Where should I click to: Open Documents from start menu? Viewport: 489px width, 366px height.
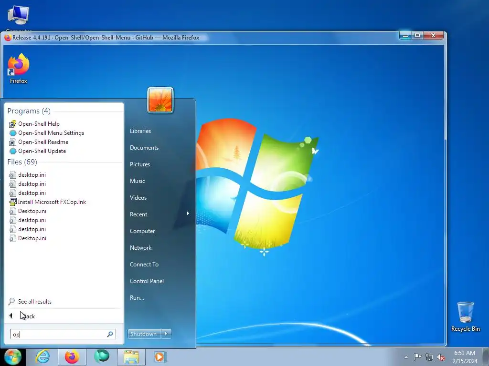click(x=144, y=148)
